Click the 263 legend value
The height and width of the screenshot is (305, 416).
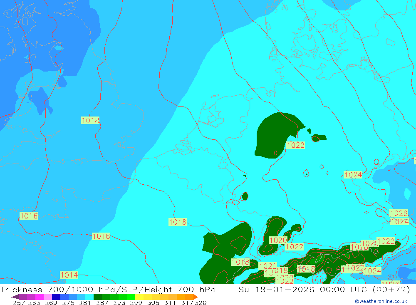tap(34, 303)
